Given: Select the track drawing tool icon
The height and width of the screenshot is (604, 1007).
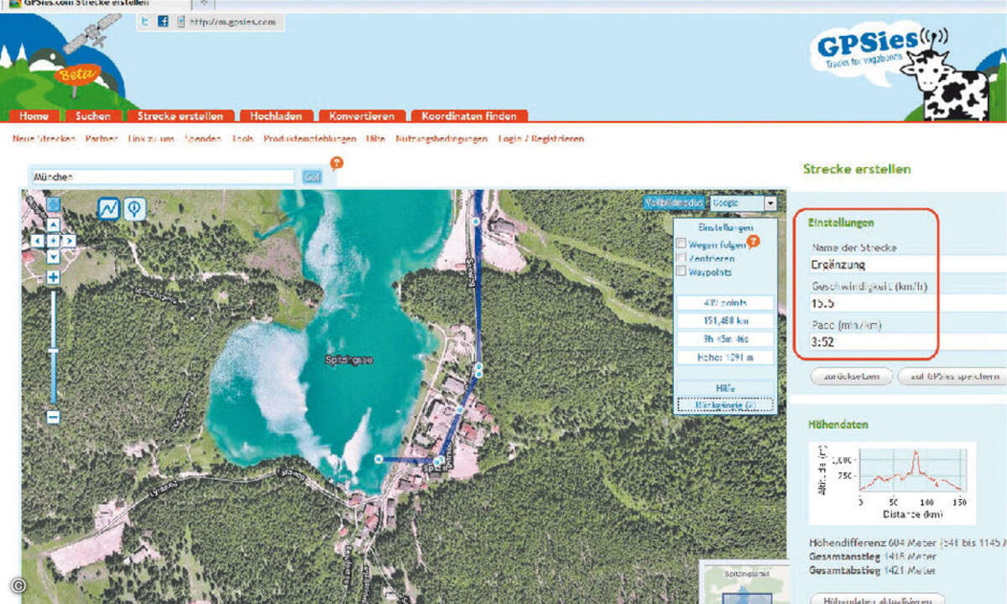Looking at the screenshot, I should pos(108,209).
